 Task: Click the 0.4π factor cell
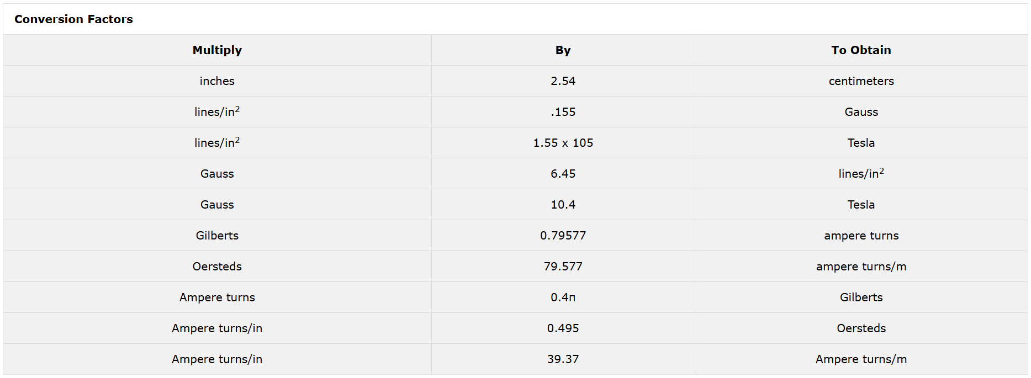point(563,297)
